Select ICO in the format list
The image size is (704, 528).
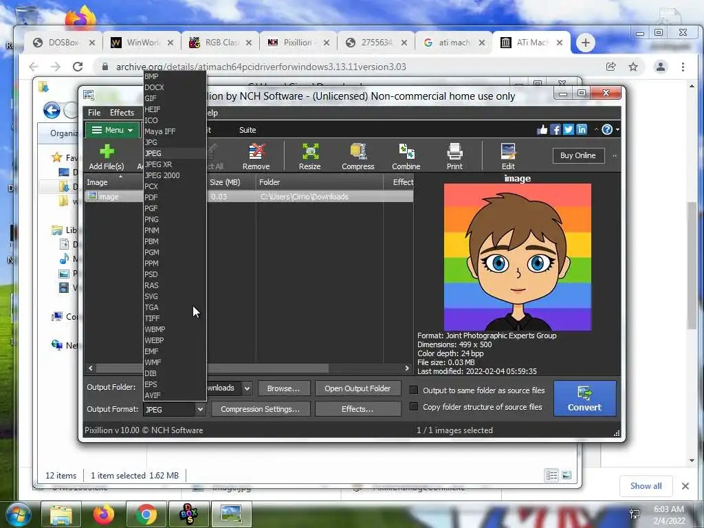point(174,120)
